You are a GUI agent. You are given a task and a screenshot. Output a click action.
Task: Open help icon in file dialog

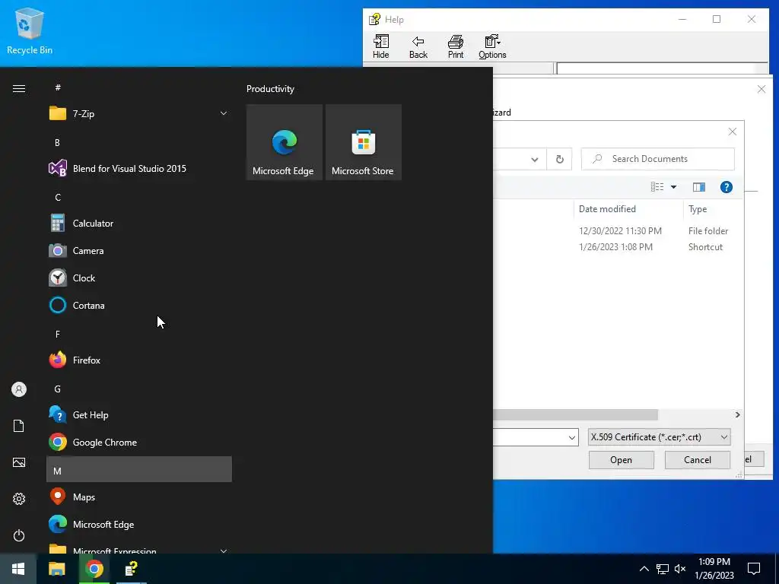[727, 187]
